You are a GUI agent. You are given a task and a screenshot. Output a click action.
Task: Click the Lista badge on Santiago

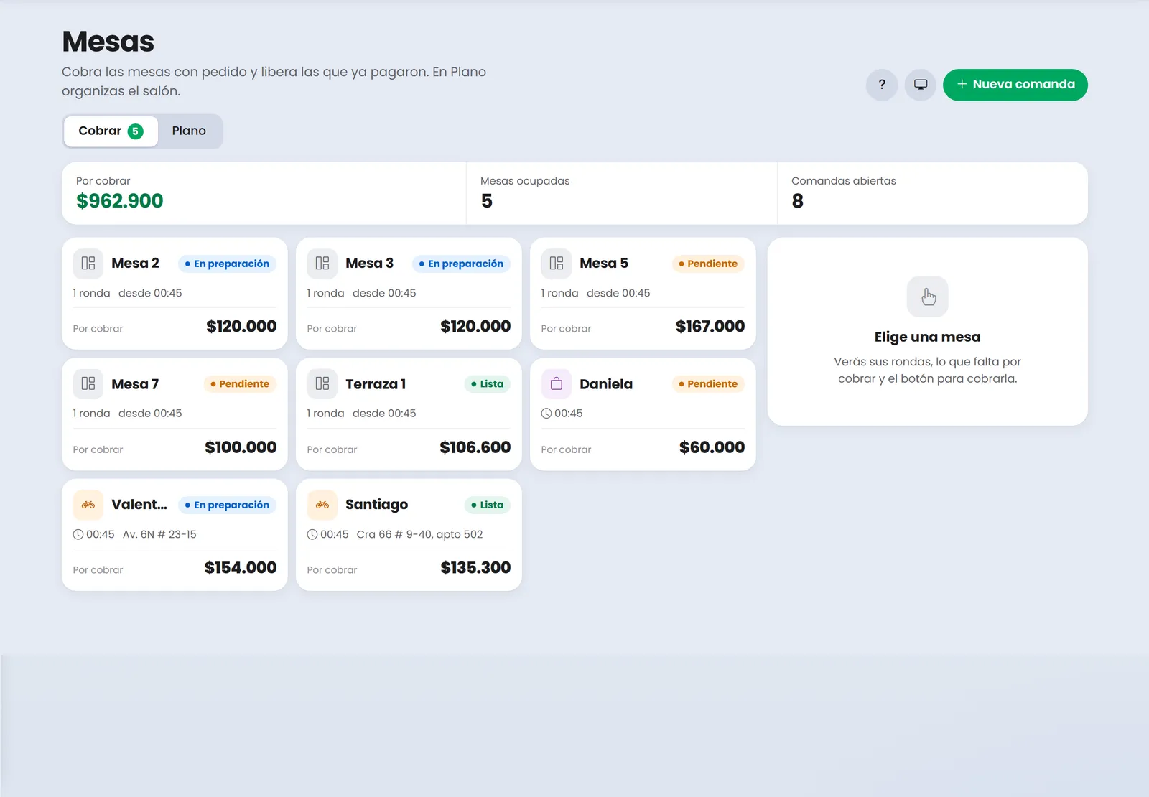click(487, 505)
